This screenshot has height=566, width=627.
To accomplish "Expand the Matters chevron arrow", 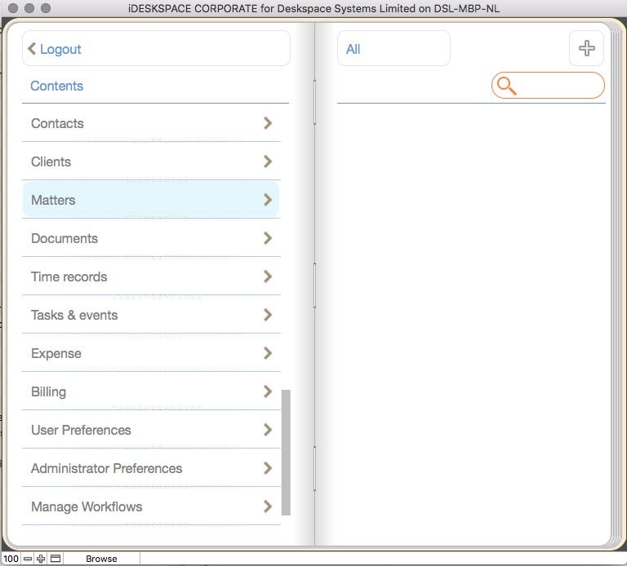I will (268, 200).
